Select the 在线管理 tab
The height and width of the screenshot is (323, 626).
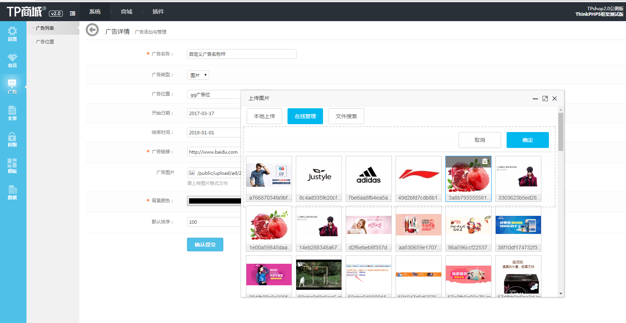(305, 116)
